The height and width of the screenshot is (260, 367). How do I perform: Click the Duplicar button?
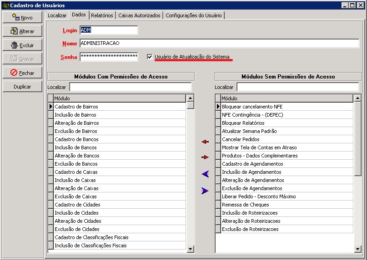[x=22, y=86]
